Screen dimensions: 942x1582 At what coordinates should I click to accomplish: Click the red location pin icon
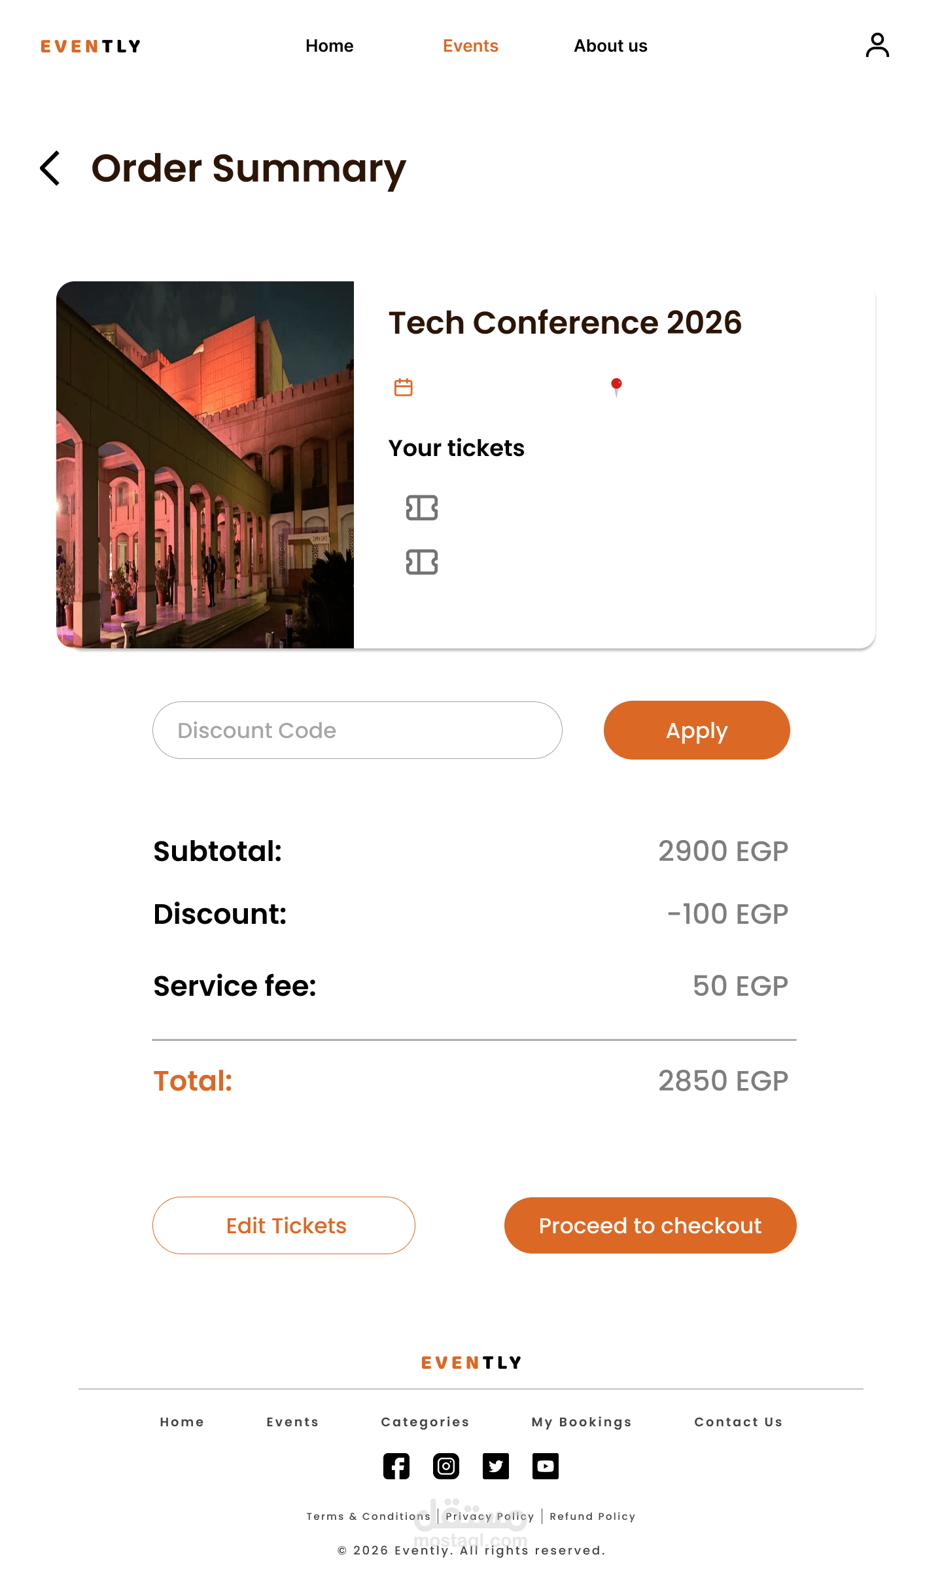[616, 387]
